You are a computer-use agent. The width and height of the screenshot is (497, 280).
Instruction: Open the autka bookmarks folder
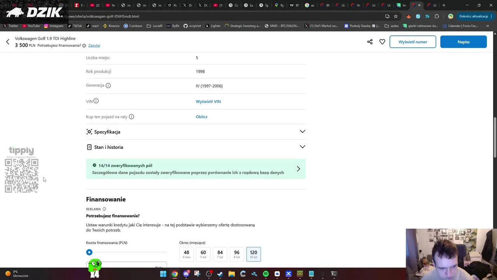coord(391,26)
